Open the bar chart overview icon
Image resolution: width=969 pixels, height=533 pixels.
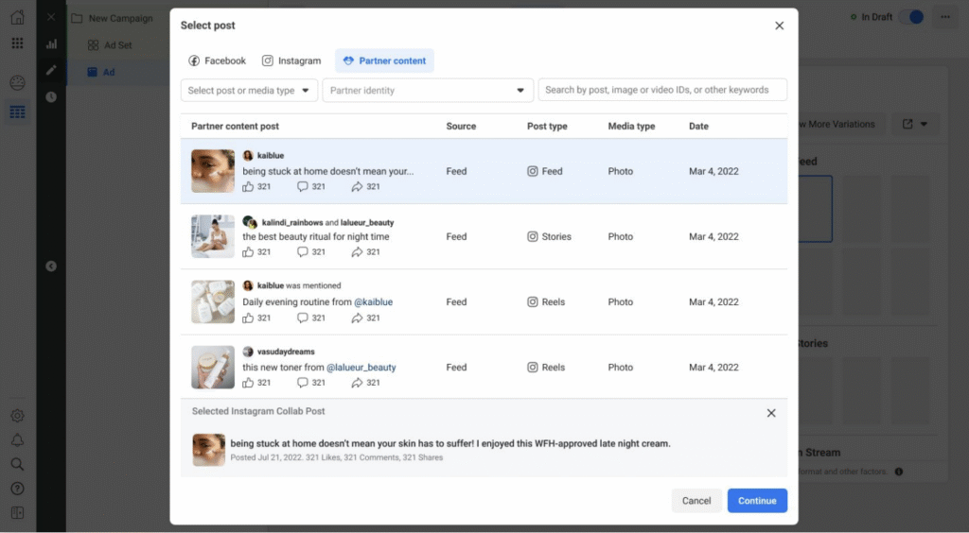(51, 43)
